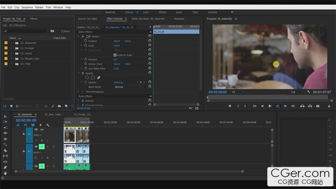Select free draw bezier pen mask
The width and height of the screenshot is (336, 189).
point(99,78)
